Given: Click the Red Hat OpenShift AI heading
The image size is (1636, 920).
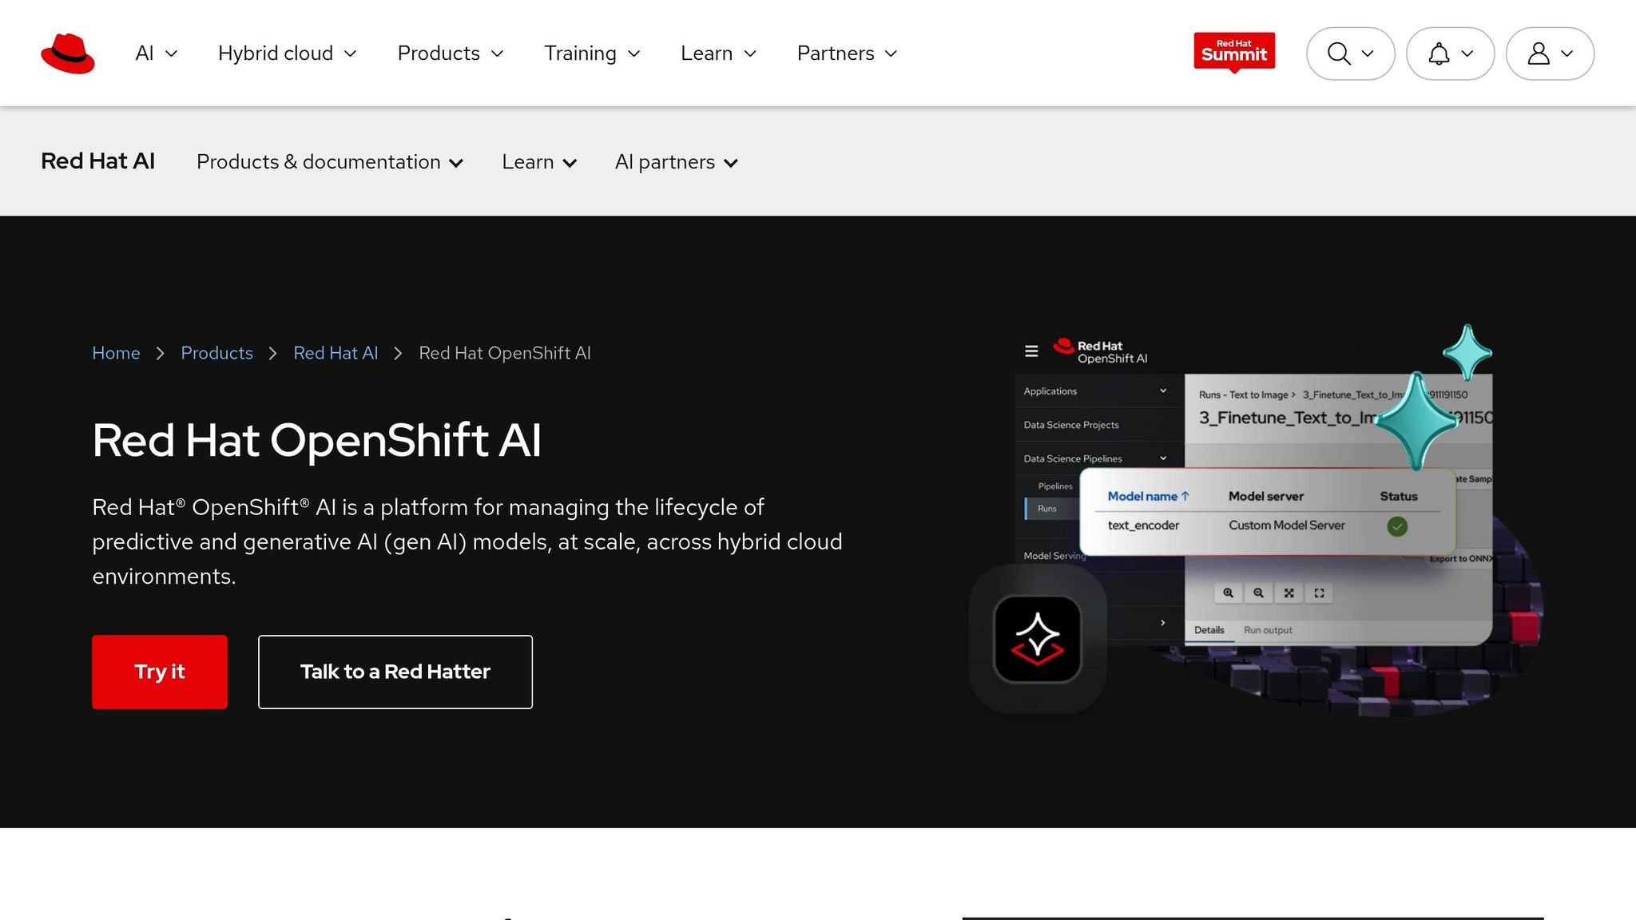Looking at the screenshot, I should (x=316, y=440).
